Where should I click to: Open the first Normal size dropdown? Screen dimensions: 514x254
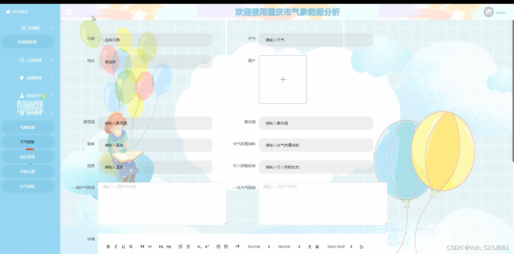tap(259, 247)
